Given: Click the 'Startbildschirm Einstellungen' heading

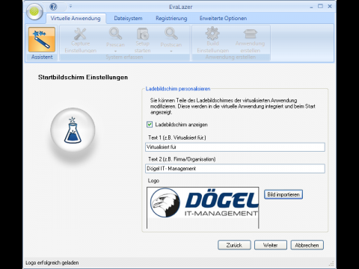Looking at the screenshot, I should (x=83, y=78).
